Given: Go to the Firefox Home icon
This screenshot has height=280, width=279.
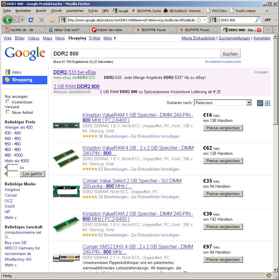Looking at the screenshot, I should click(52, 20).
